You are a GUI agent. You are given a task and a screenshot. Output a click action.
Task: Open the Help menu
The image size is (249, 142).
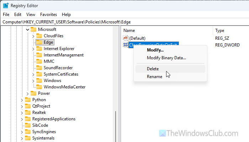[66, 15]
